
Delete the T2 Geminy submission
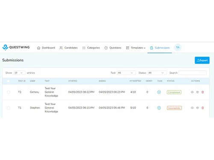[202, 92]
